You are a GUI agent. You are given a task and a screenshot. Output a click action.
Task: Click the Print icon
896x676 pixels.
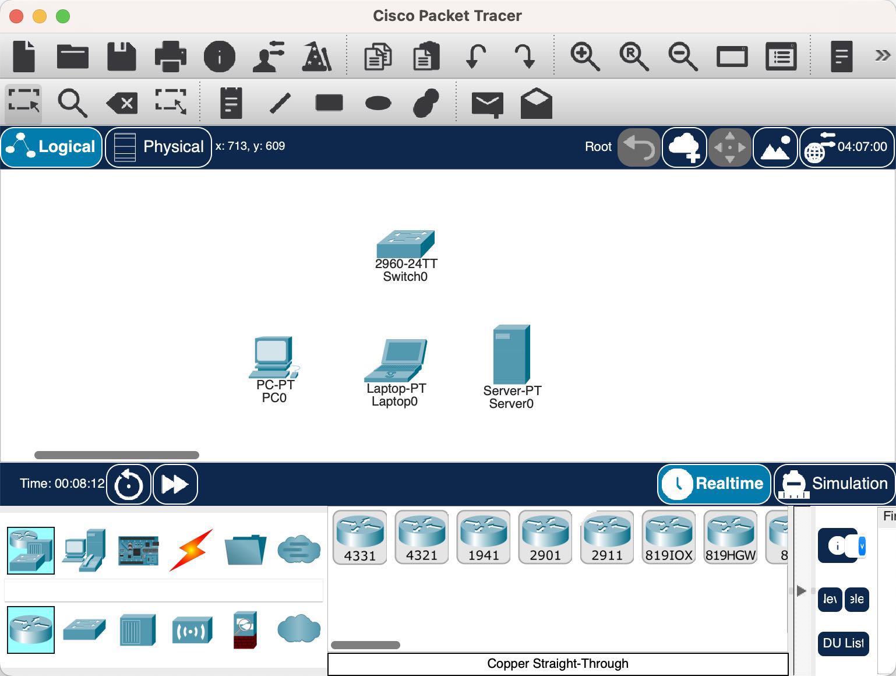tap(170, 56)
